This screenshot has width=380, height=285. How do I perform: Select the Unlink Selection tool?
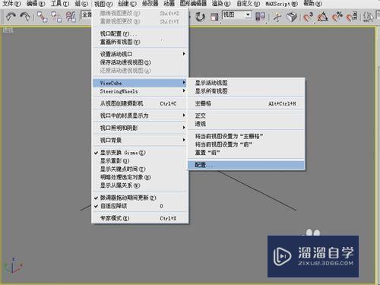[56, 17]
